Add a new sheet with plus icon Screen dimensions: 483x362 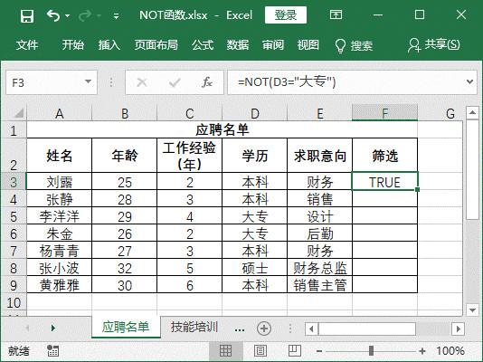point(264,329)
